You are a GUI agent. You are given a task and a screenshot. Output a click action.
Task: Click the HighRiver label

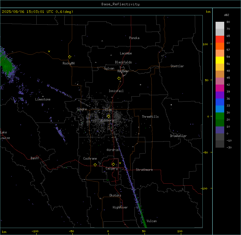(x=120, y=207)
